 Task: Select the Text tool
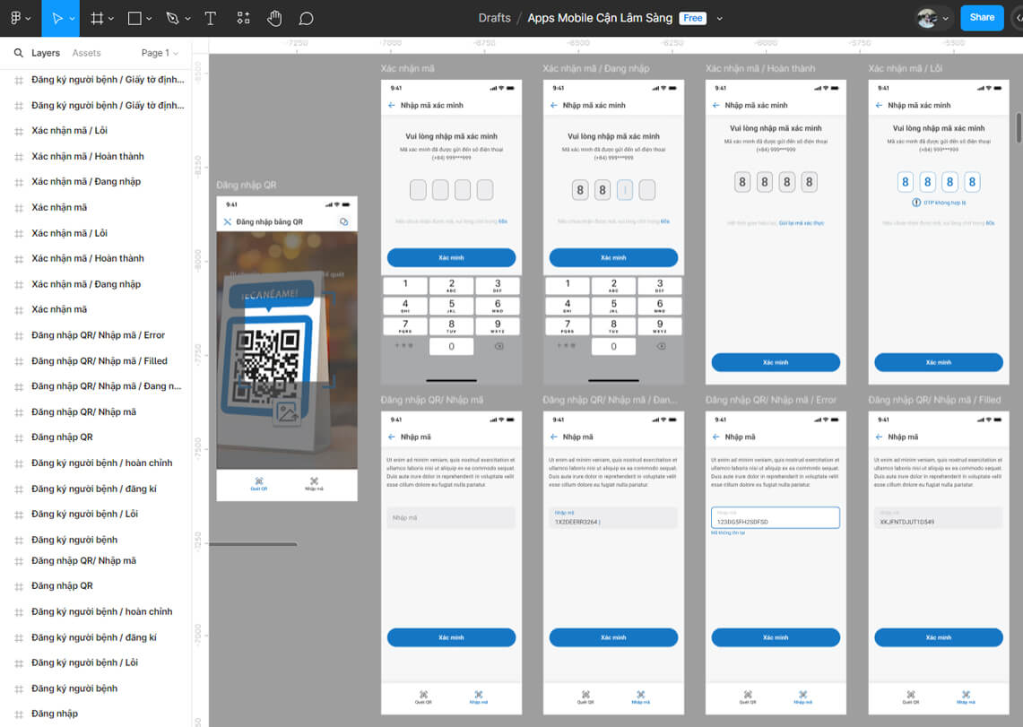click(x=211, y=18)
